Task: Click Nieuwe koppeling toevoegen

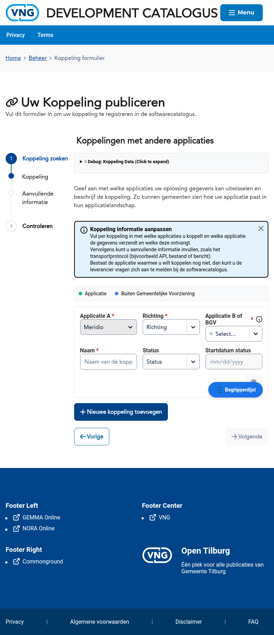Action: [x=120, y=412]
